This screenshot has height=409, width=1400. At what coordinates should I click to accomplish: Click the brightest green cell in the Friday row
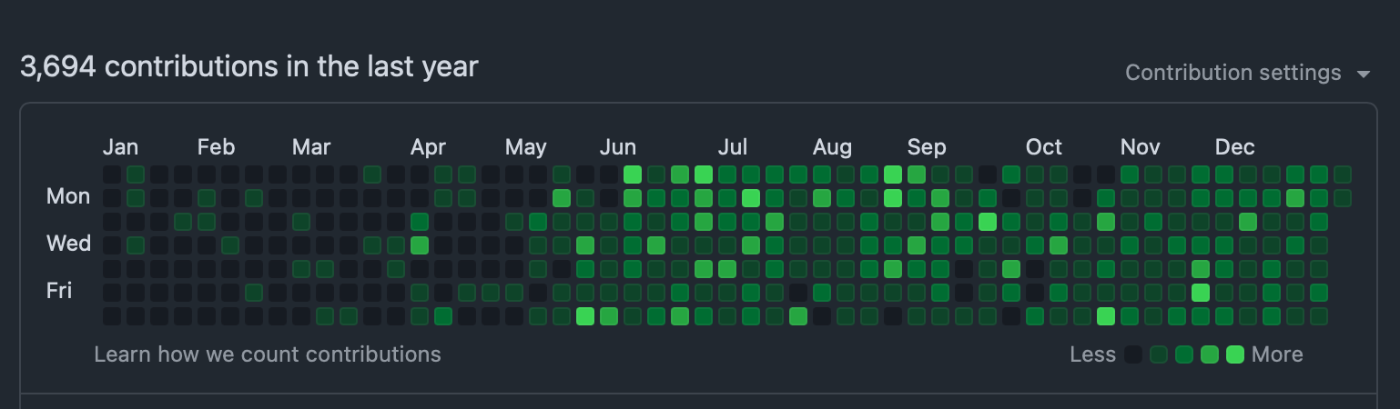tap(1201, 292)
